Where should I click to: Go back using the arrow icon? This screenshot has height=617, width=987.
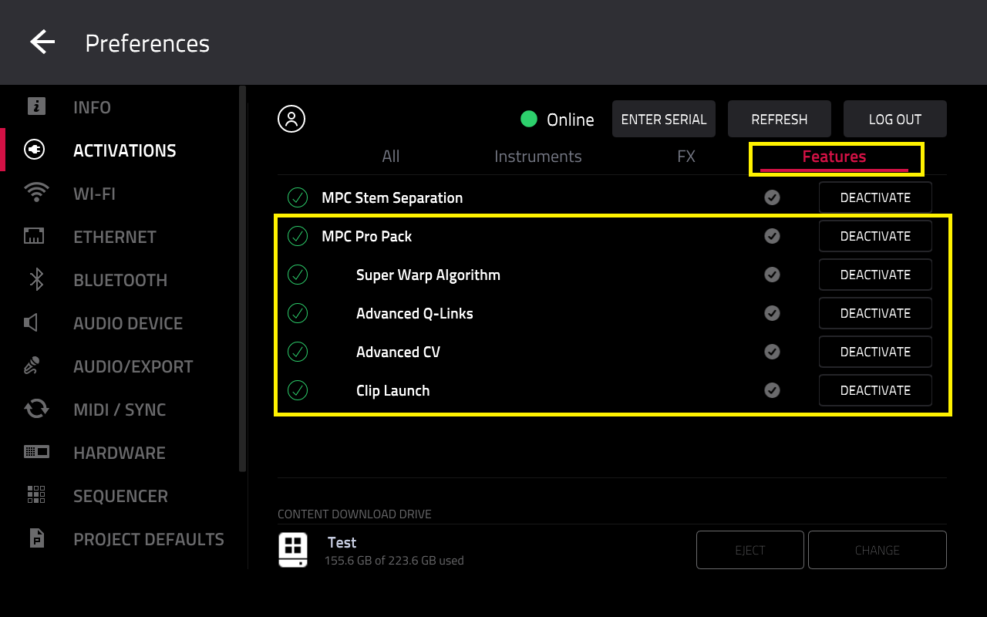tap(42, 42)
